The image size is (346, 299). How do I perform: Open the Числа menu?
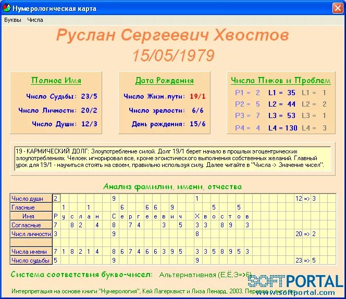tap(35, 20)
